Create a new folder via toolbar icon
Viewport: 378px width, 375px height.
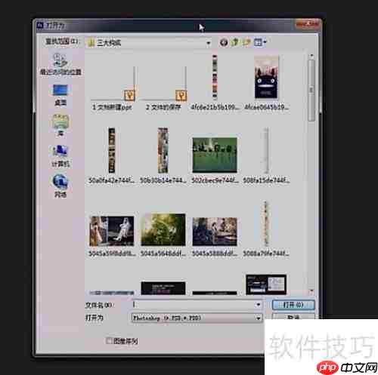[246, 42]
